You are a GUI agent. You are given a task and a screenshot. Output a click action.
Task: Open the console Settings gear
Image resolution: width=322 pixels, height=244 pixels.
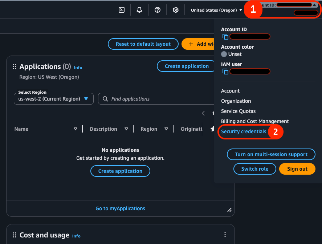[x=176, y=10]
